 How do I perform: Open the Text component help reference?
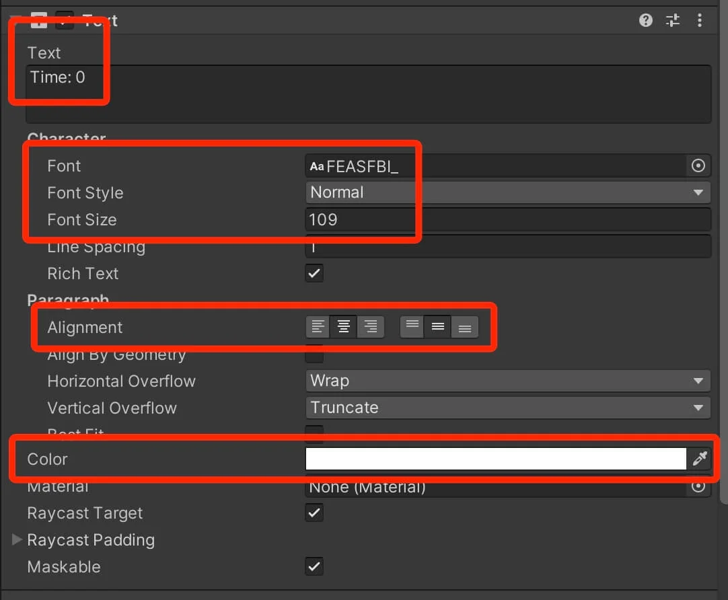[645, 20]
